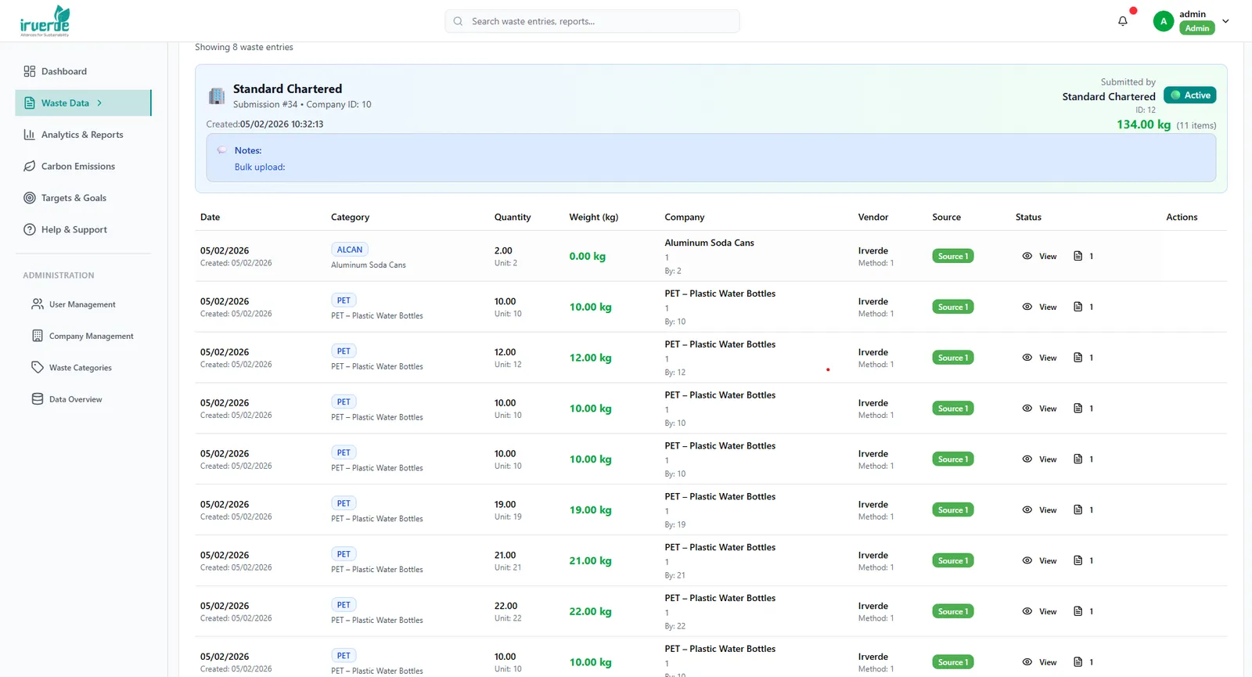This screenshot has width=1252, height=677.
Task: Expand the admin account dropdown arrow
Action: (x=1225, y=21)
